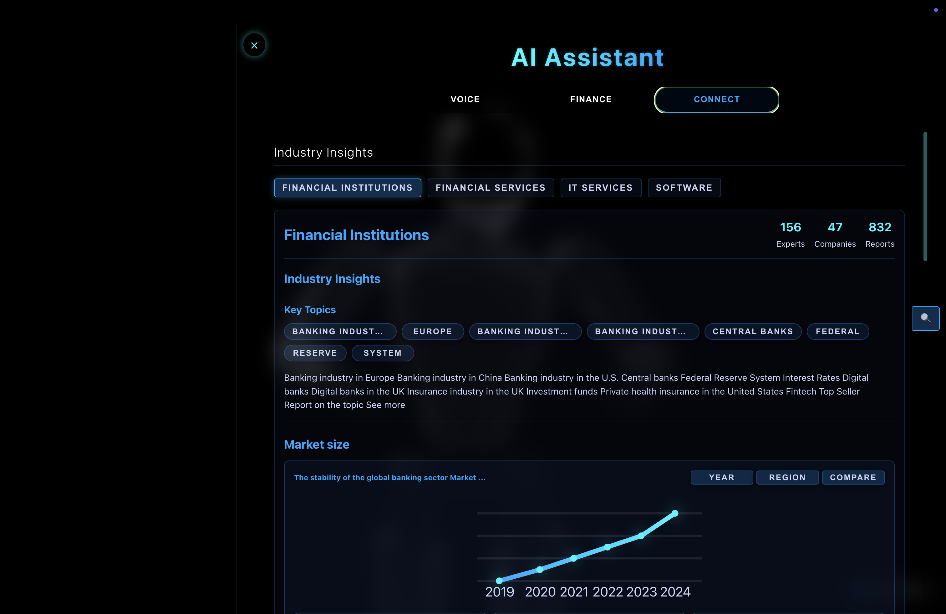Click the Reserve topic chip
Screen dimensions: 946x614
(315, 353)
